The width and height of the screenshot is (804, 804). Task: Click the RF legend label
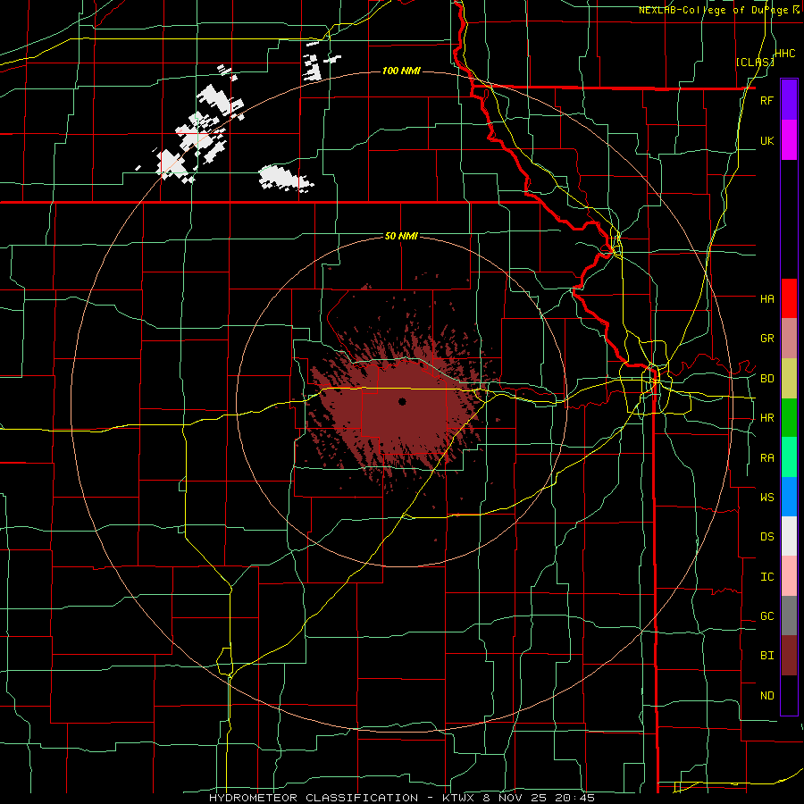766,100
